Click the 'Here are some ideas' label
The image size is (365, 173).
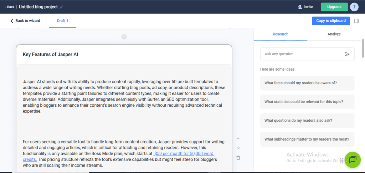277,70
